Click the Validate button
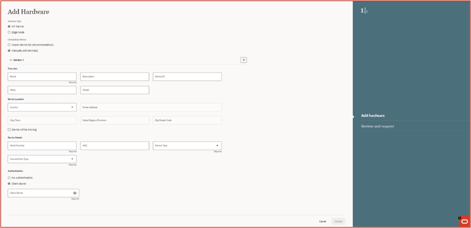The height and width of the screenshot is (228, 471). (338, 221)
